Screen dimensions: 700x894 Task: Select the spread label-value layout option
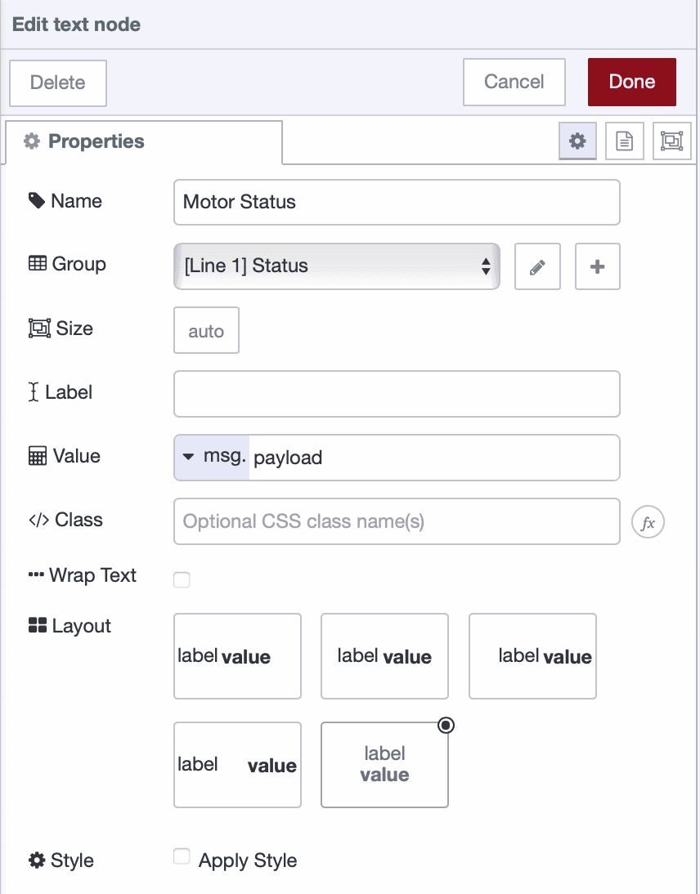point(237,764)
